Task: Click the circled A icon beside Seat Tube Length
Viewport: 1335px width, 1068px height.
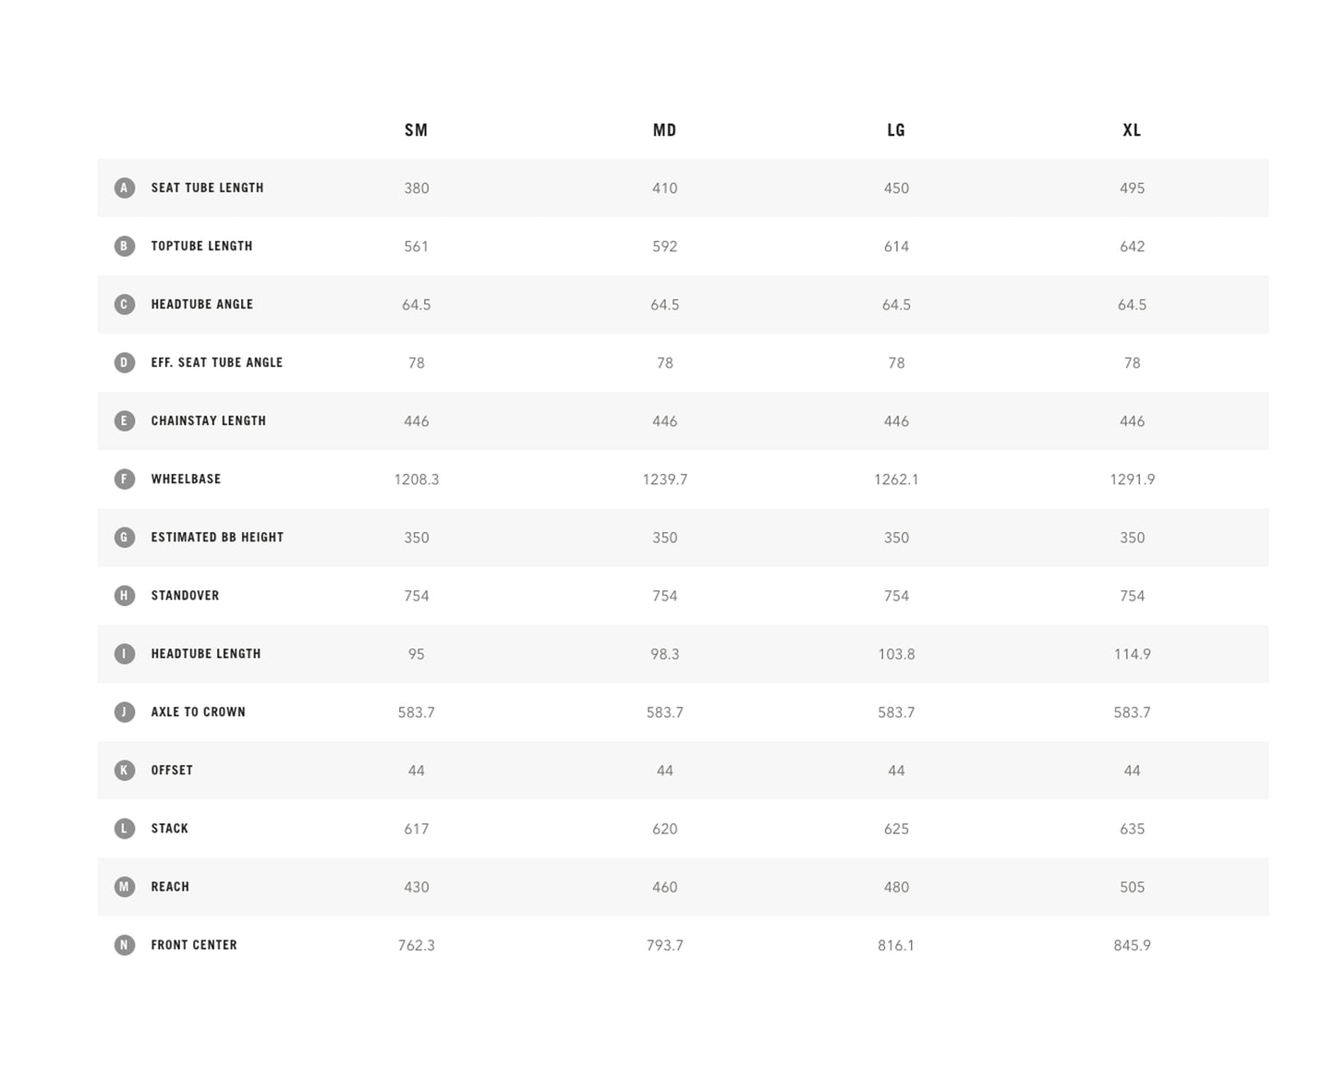Action: 124,188
